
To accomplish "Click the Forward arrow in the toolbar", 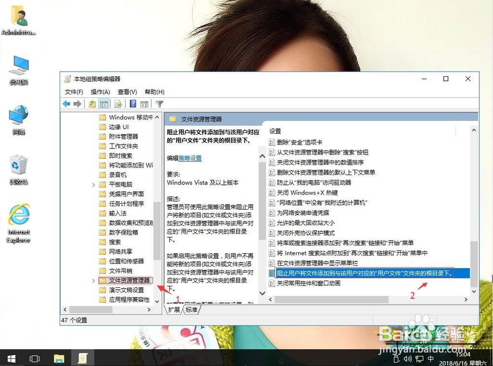I will [x=78, y=104].
